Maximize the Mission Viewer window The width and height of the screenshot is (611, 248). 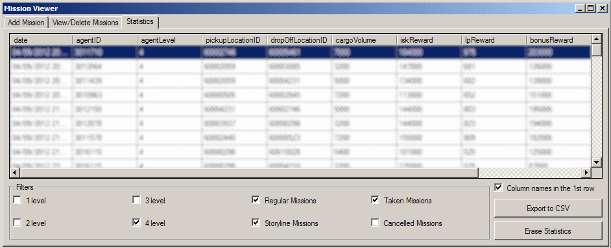[591, 8]
